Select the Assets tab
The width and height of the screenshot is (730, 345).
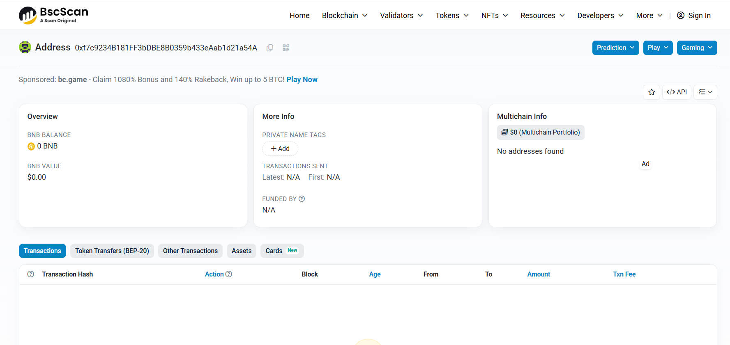(242, 251)
